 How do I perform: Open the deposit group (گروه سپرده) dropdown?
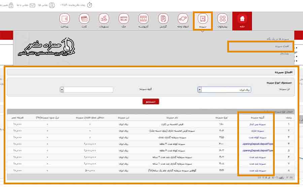point(87,89)
